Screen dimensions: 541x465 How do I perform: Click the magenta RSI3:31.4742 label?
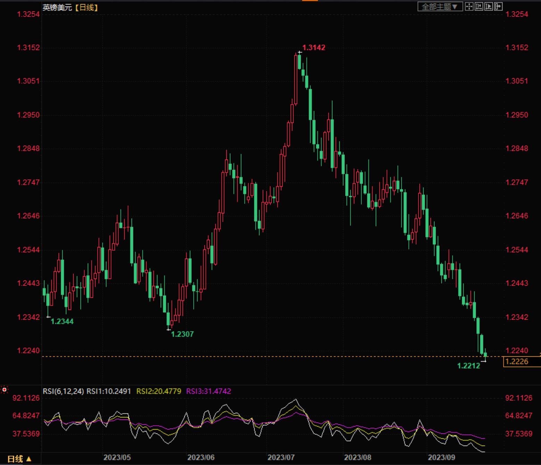[209, 391]
